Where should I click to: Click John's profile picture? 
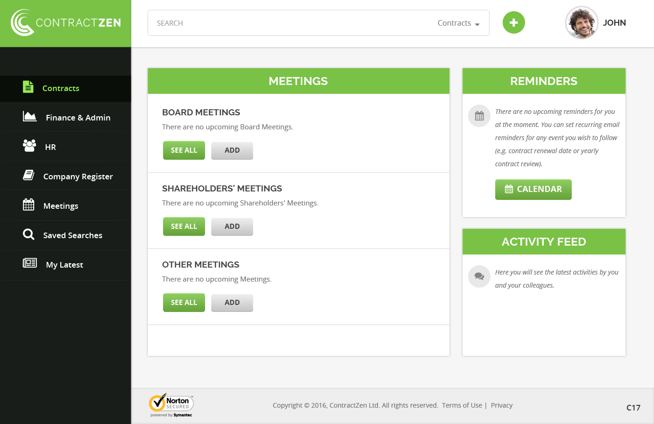[x=581, y=22]
